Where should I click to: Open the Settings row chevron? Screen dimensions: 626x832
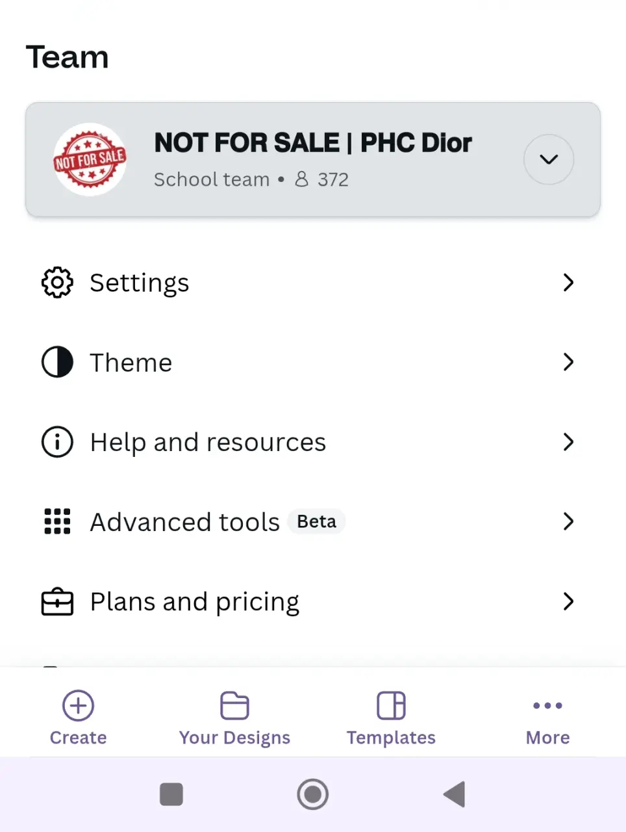(x=568, y=282)
